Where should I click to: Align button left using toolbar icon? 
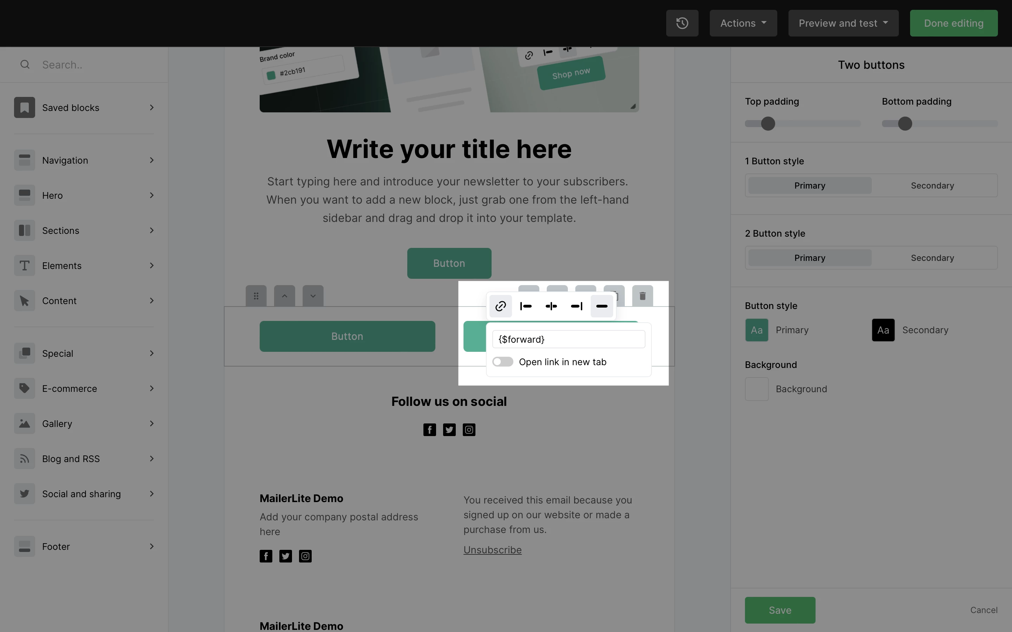tap(526, 307)
